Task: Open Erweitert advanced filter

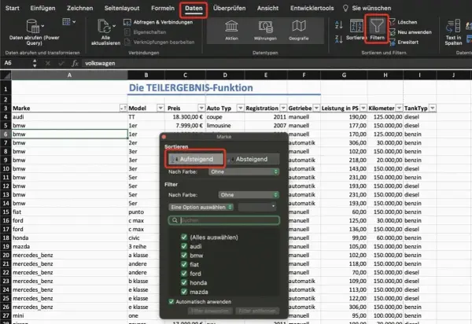Action: click(x=404, y=42)
